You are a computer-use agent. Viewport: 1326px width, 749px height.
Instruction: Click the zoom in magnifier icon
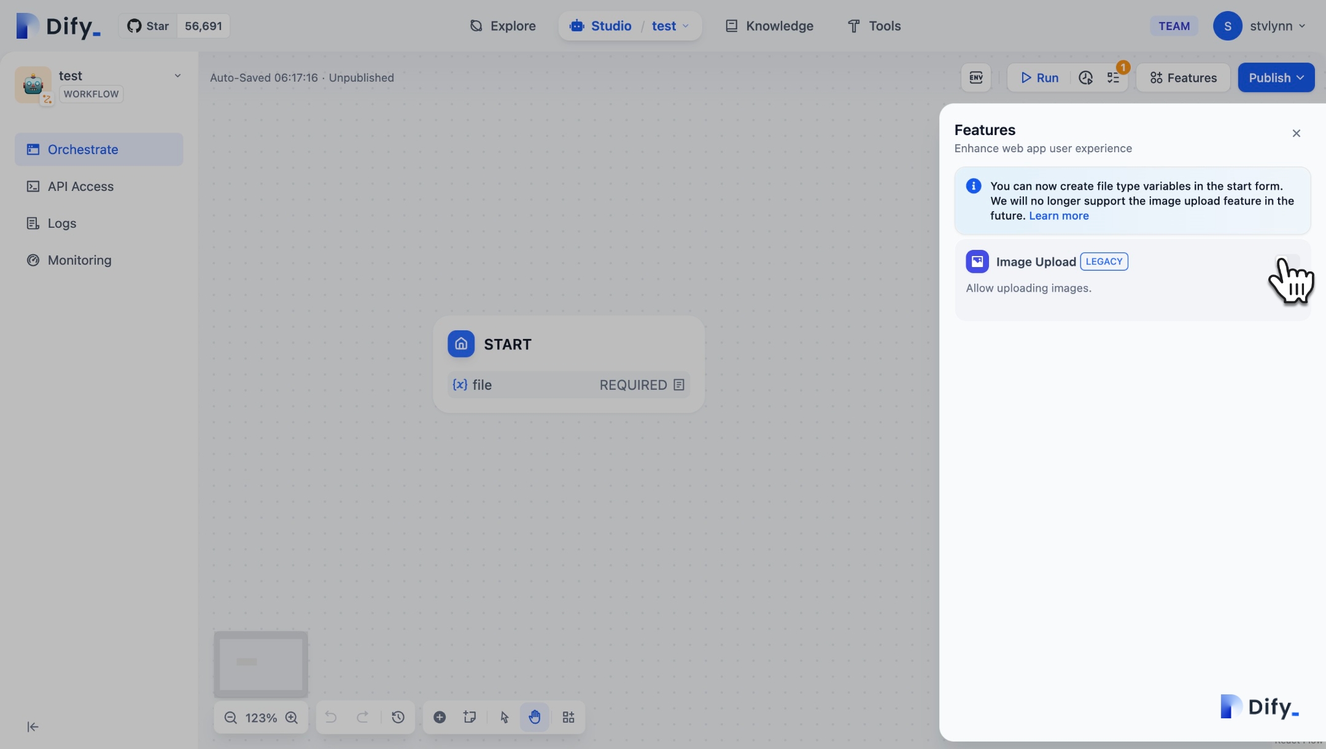292,718
